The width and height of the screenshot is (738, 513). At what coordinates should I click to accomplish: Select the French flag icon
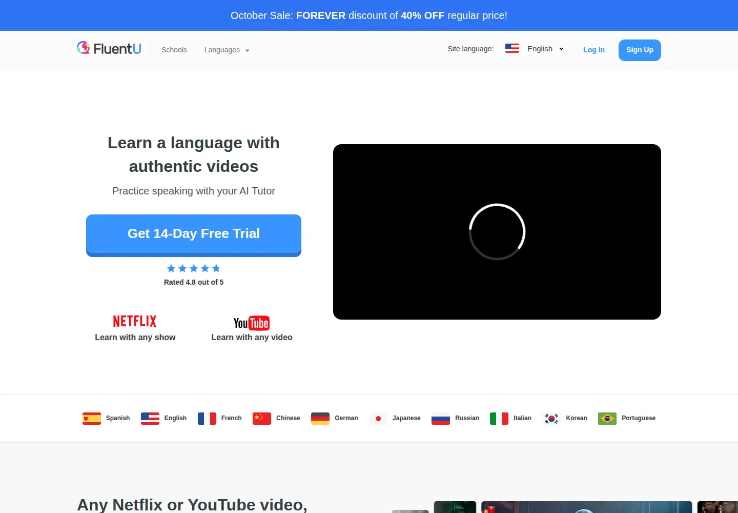point(207,419)
